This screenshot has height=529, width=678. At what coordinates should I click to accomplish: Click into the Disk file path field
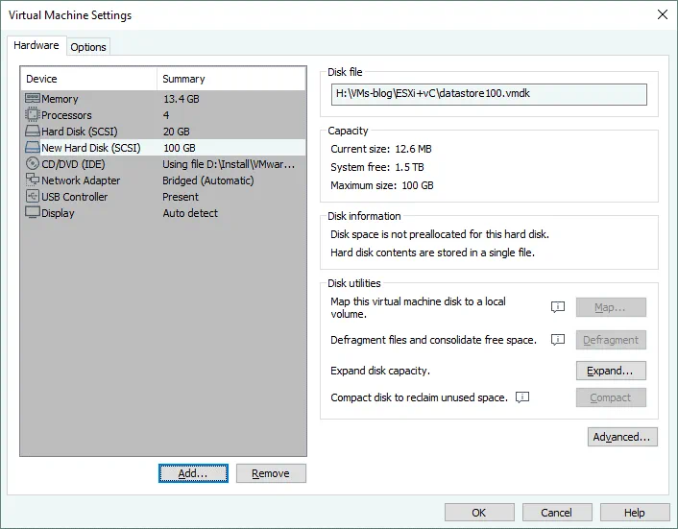tap(489, 94)
